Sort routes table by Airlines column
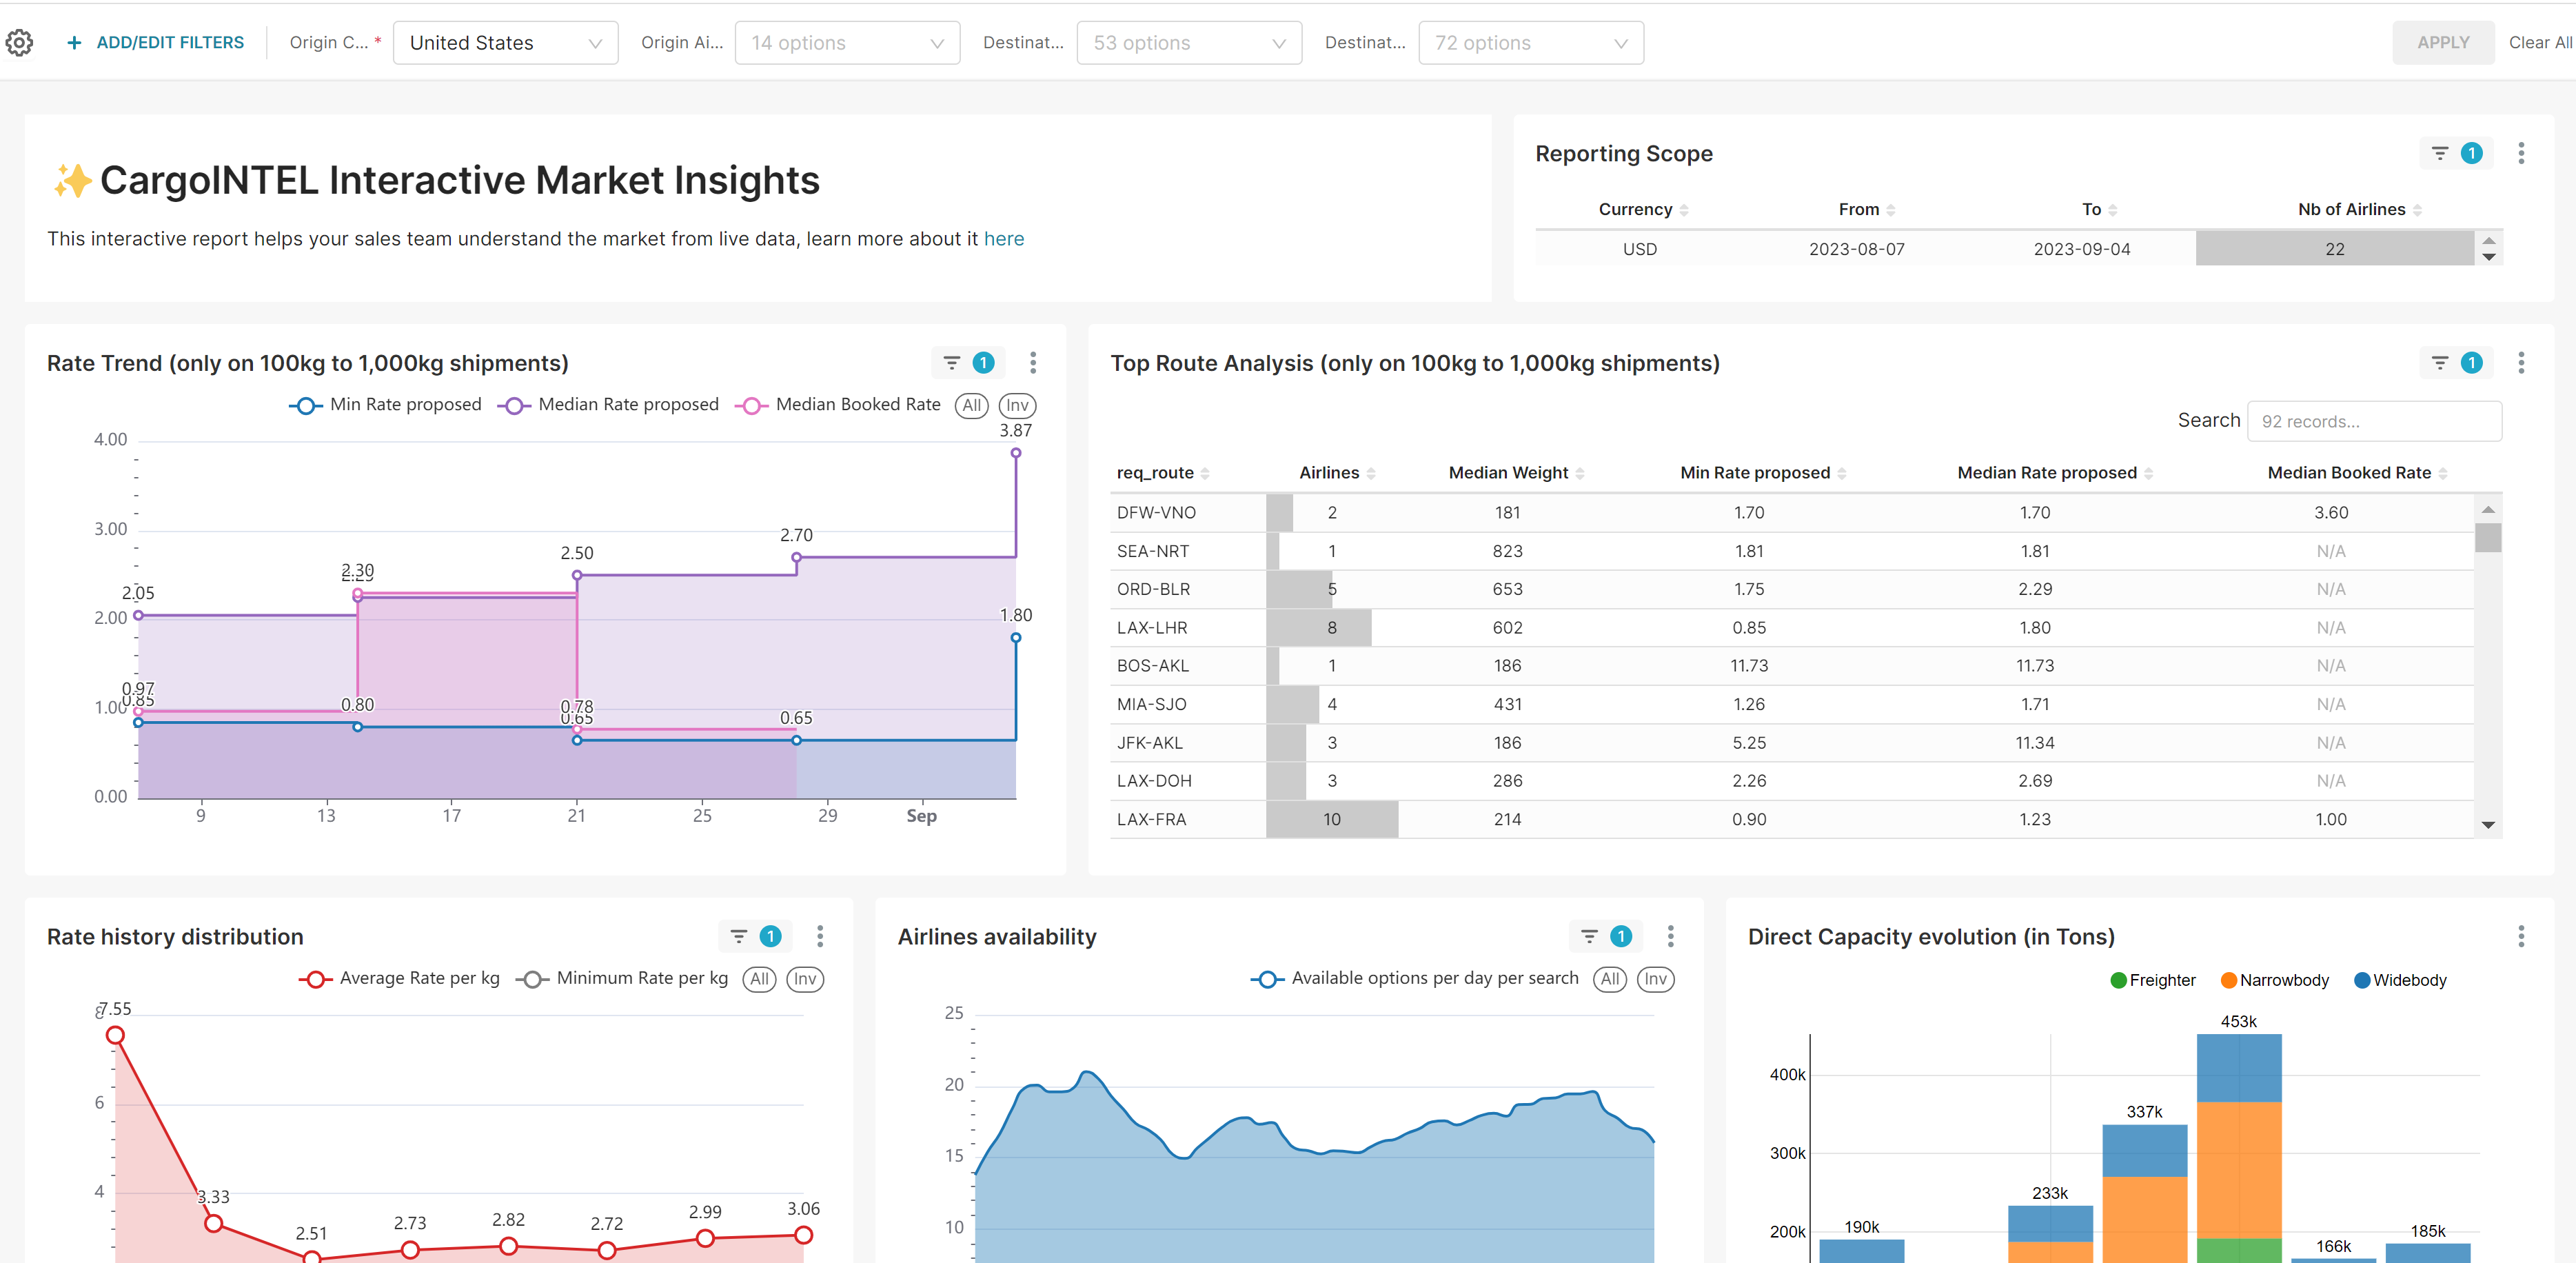This screenshot has height=1263, width=2576. (x=1337, y=472)
